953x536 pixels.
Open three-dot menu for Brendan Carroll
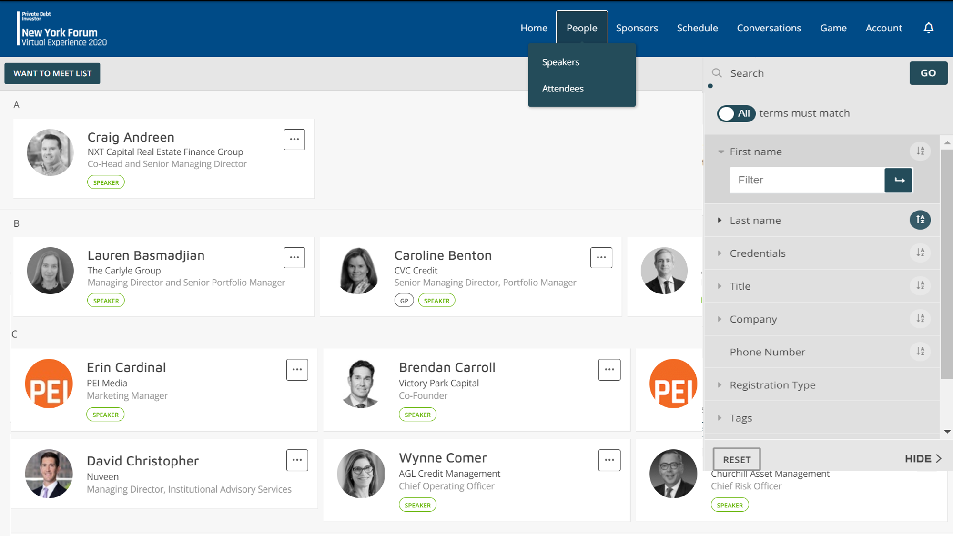609,370
